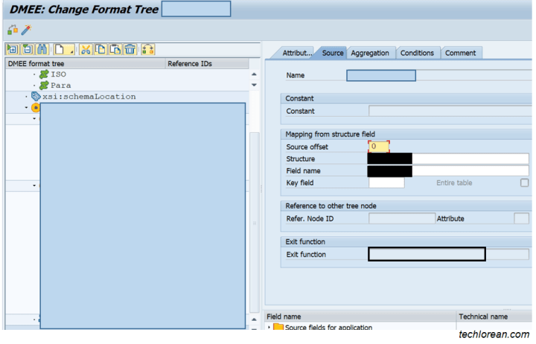Toggle the Entire table checkbox
Viewport: 536px width, 344px height.
coord(524,183)
